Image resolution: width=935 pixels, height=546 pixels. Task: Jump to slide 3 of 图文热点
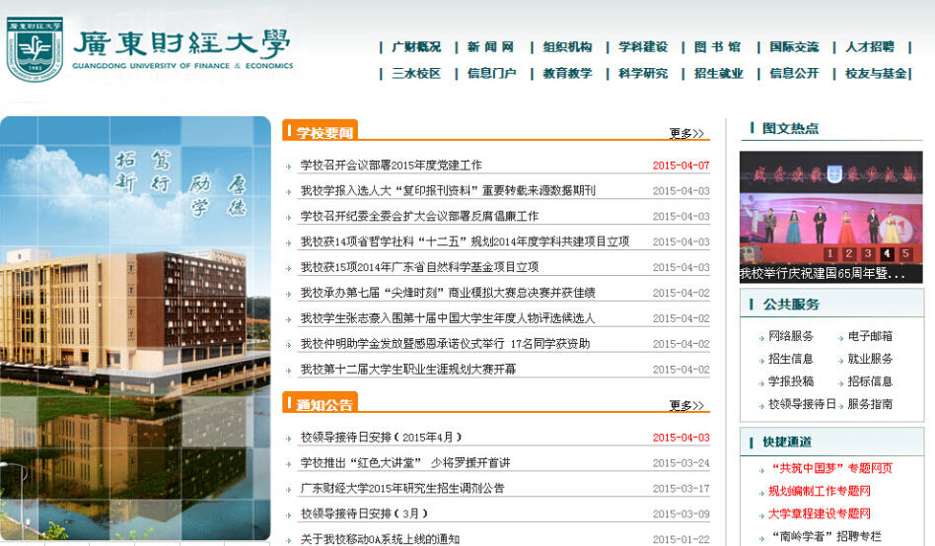click(868, 254)
